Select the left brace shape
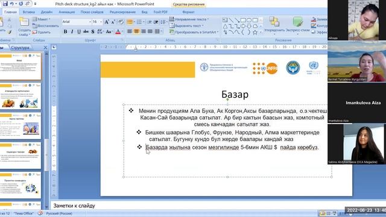 coord(243,32)
